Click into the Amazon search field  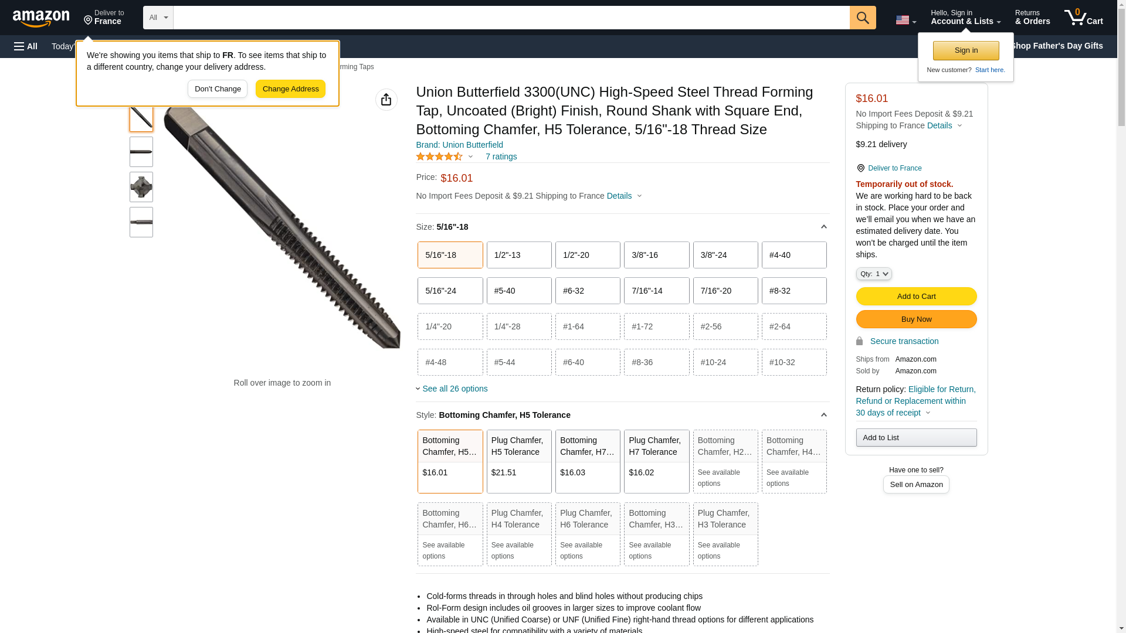tap(510, 18)
